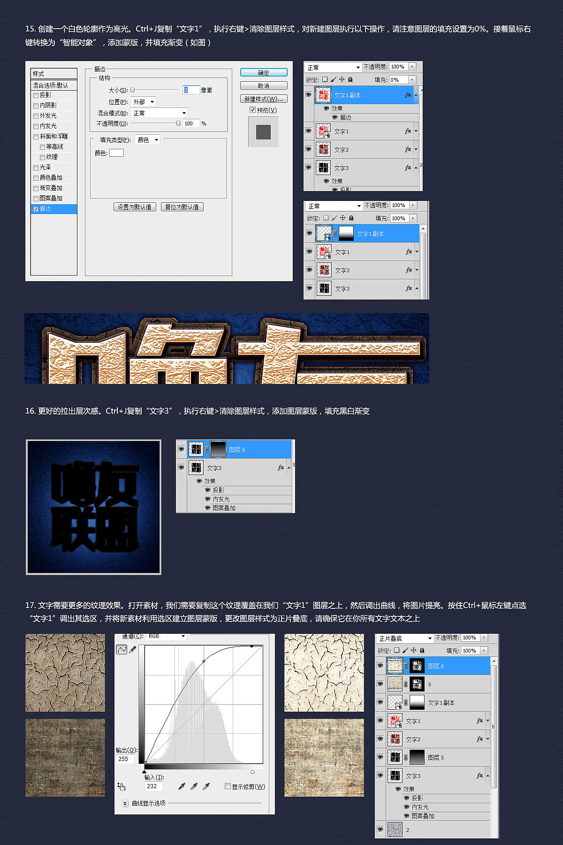Collapse effects of 文字3 in two-layer panel
This screenshot has width=563, height=845.
coord(288,468)
